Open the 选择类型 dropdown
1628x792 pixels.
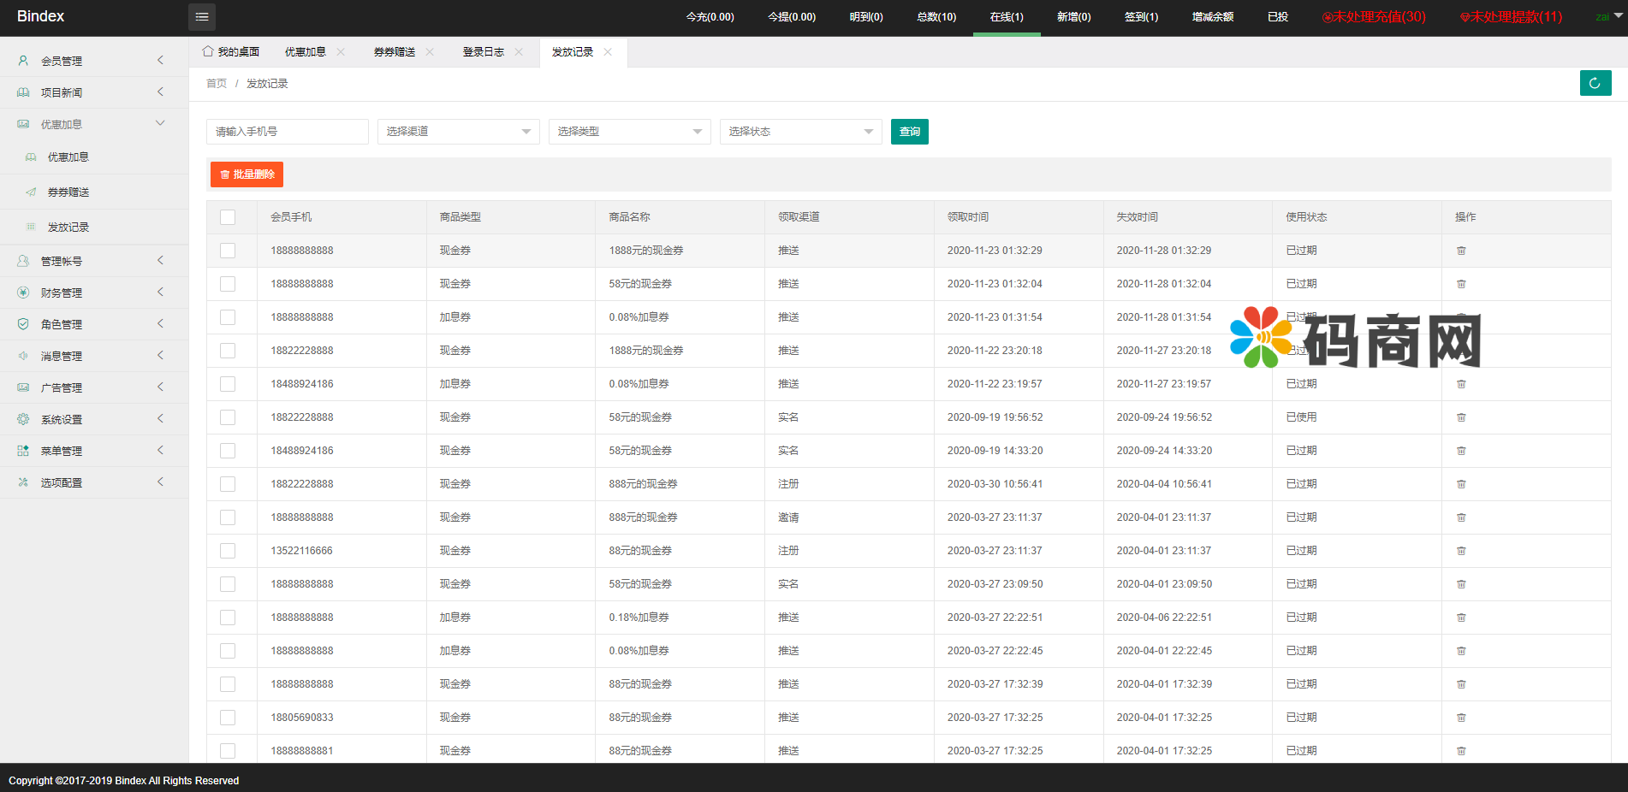(x=629, y=132)
